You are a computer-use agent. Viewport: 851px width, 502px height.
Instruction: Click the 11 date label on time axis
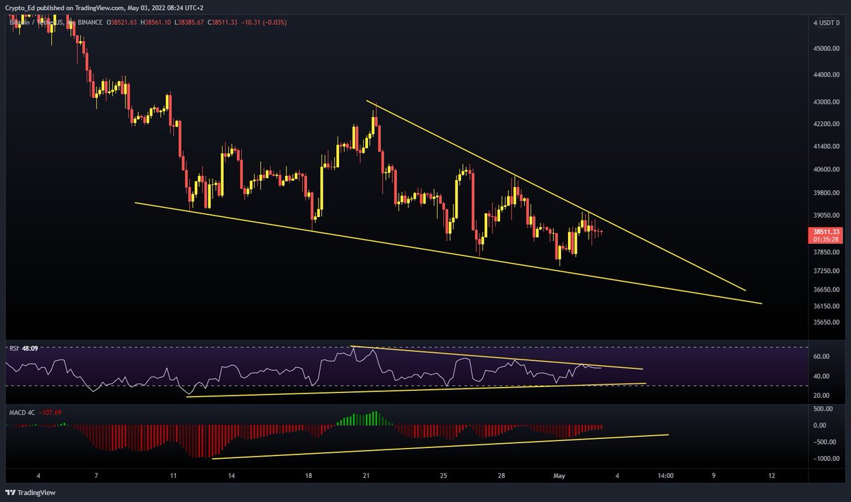coord(174,476)
